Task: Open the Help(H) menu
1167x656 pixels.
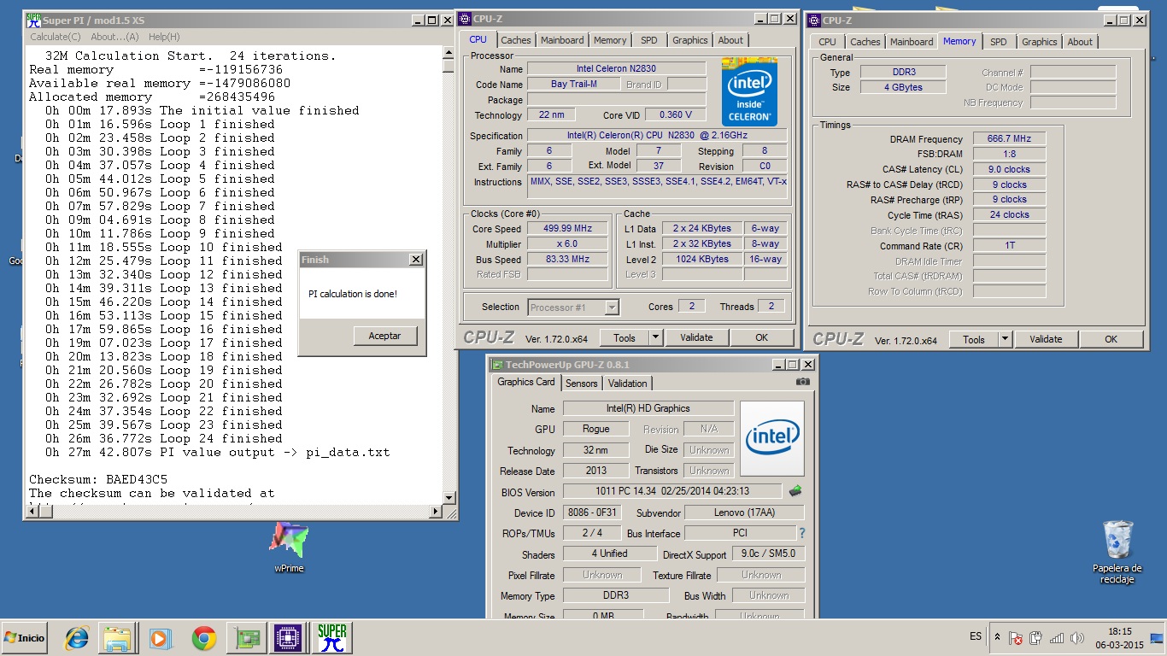Action: [x=164, y=37]
